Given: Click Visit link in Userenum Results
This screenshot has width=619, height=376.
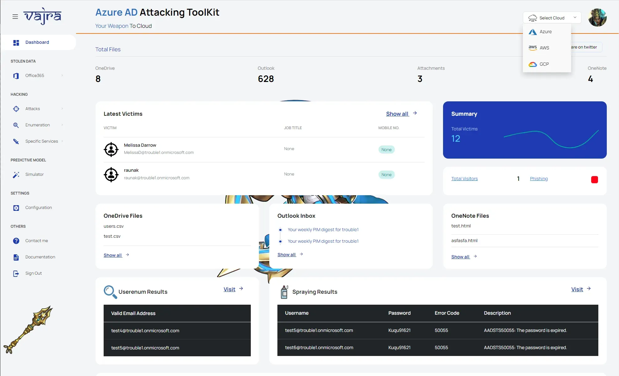Looking at the screenshot, I should click(229, 289).
